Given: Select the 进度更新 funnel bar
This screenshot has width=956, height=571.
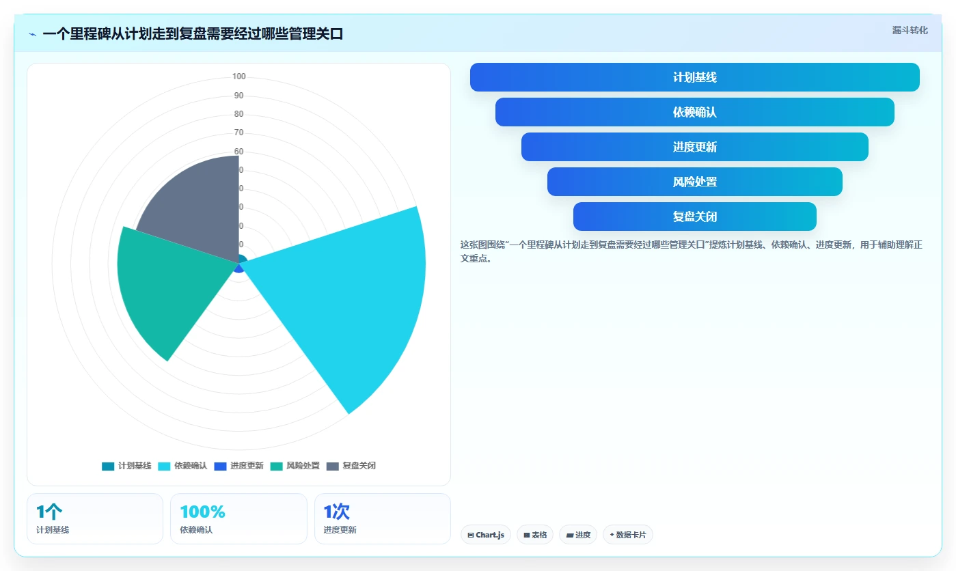Looking at the screenshot, I should point(694,147).
